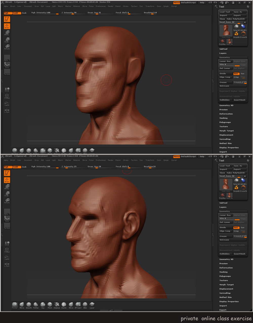This screenshot has width=253, height=323.
Task: Pick the PolyMesh3D star tool in the lower window
Action: [222, 196]
